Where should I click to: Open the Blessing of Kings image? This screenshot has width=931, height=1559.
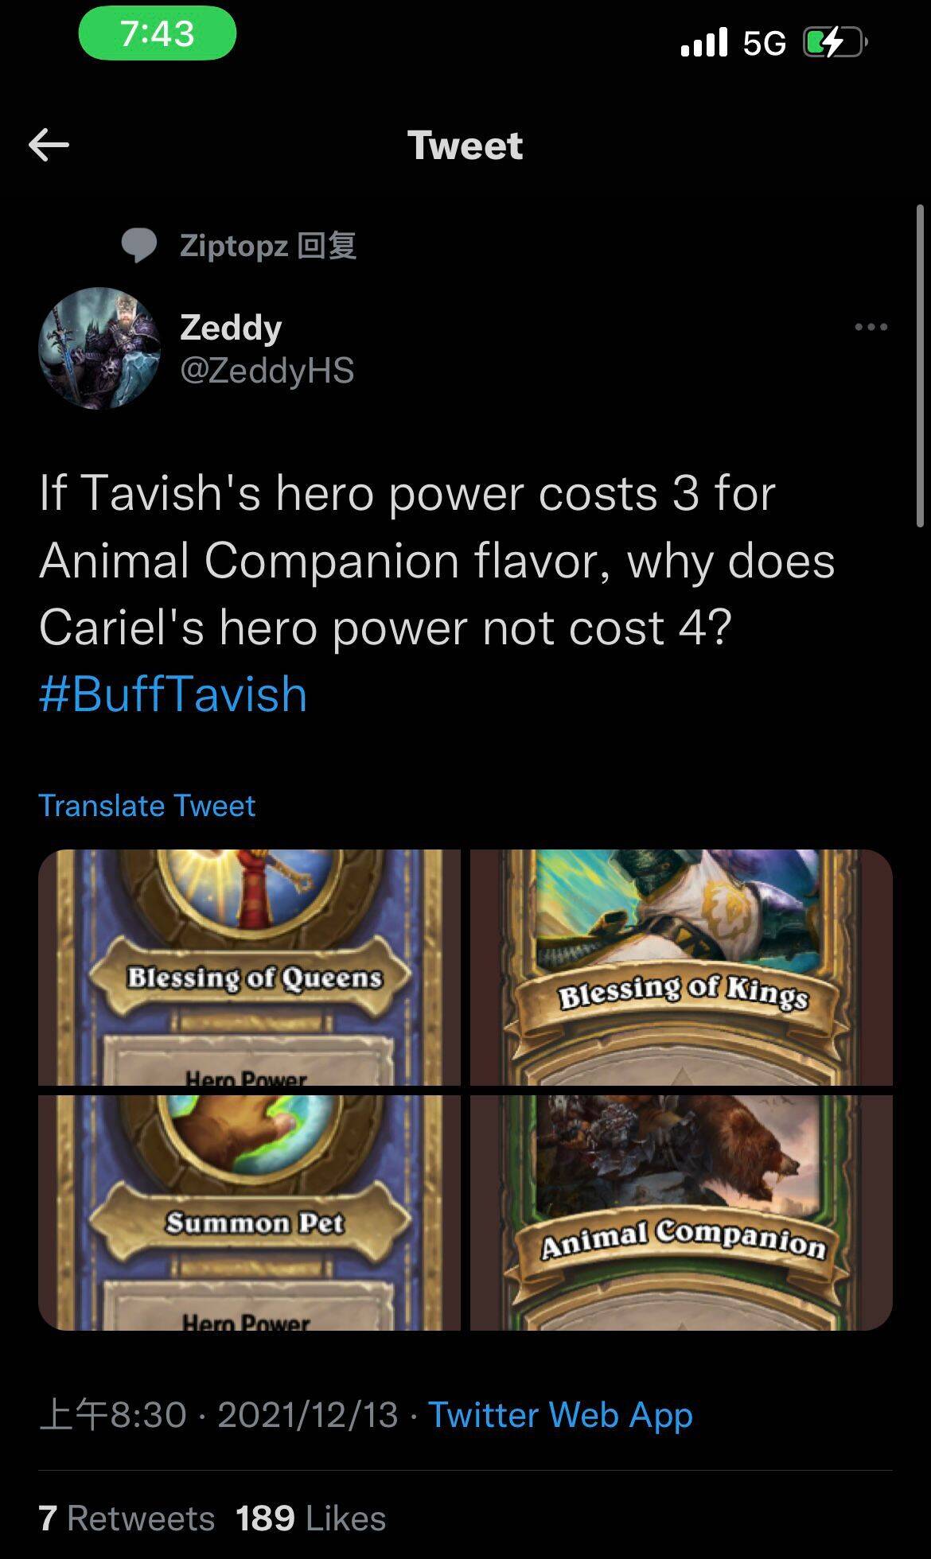(681, 967)
